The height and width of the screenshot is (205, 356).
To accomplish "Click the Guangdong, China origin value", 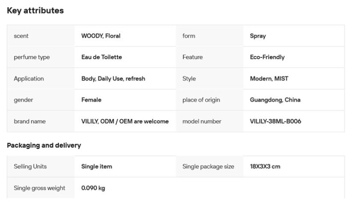I will [275, 100].
